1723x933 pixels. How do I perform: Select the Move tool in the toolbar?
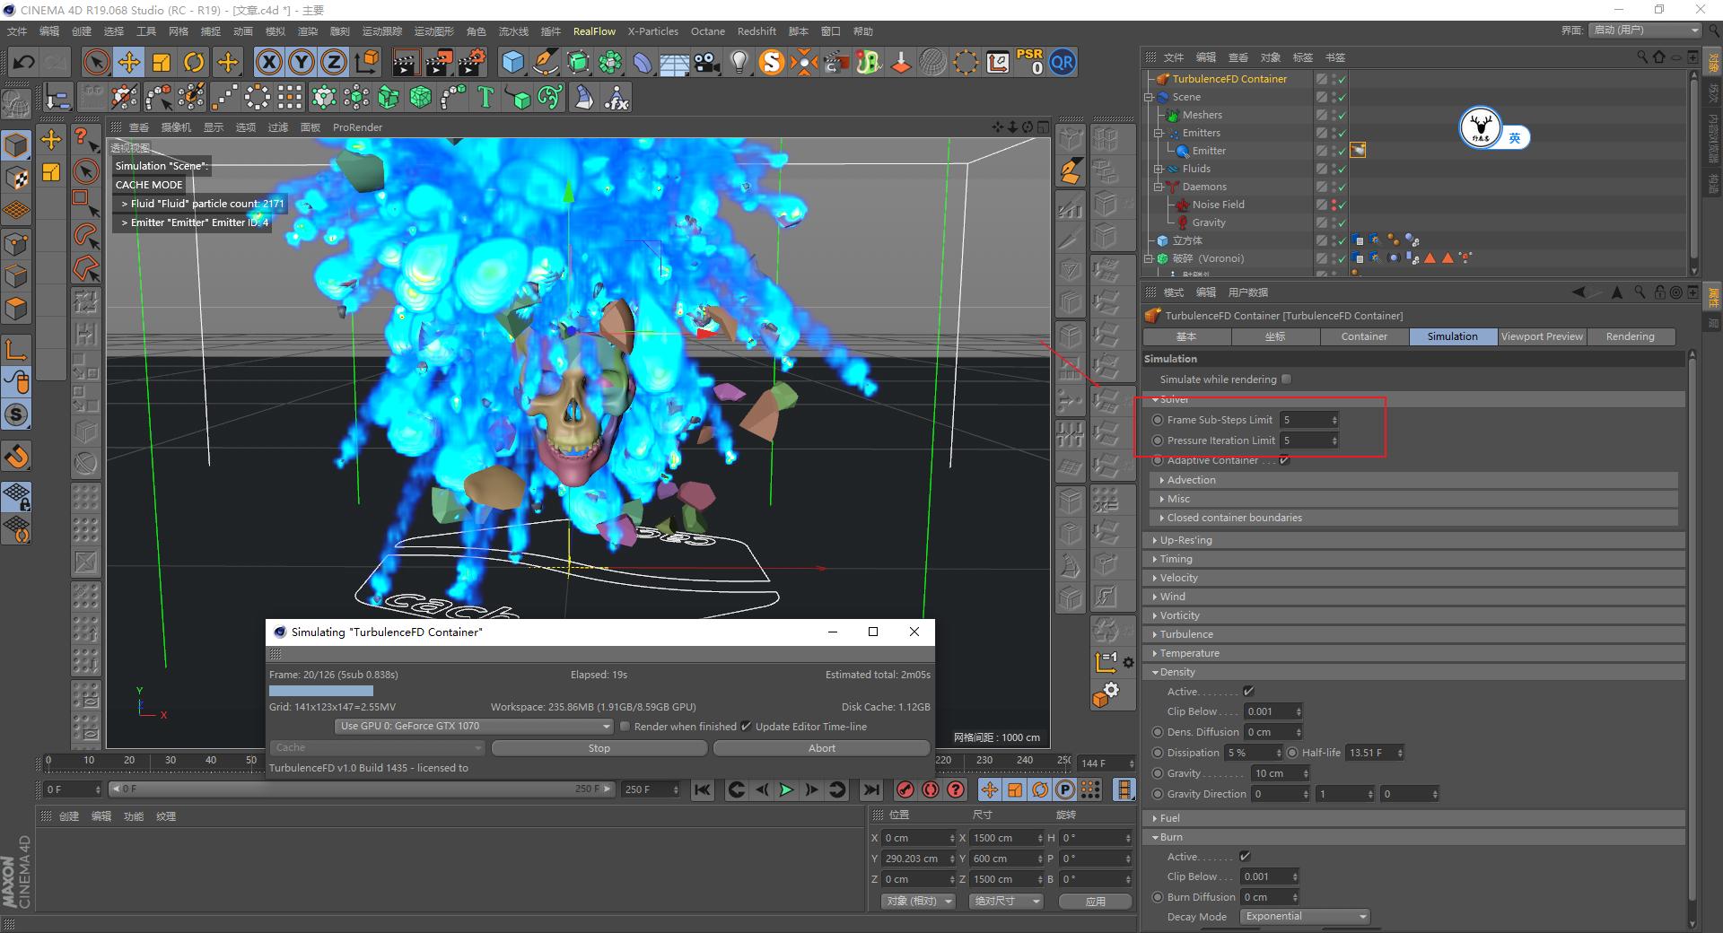coord(129,62)
